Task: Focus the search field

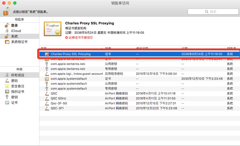Action: pos(213,12)
